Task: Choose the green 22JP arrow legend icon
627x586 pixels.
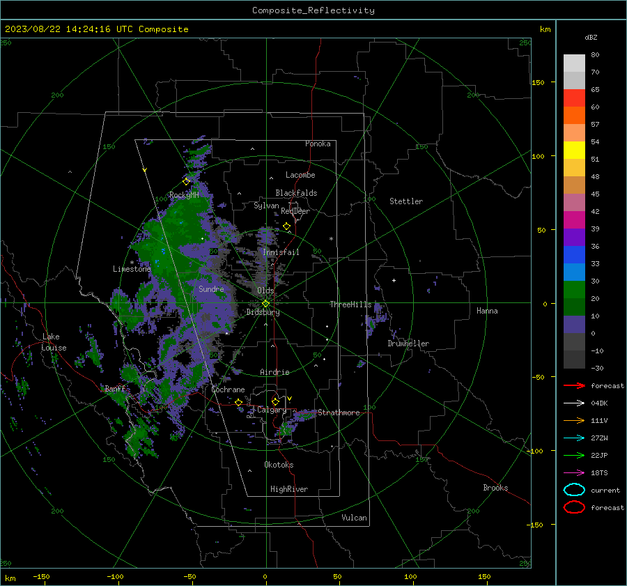Action: pos(574,455)
